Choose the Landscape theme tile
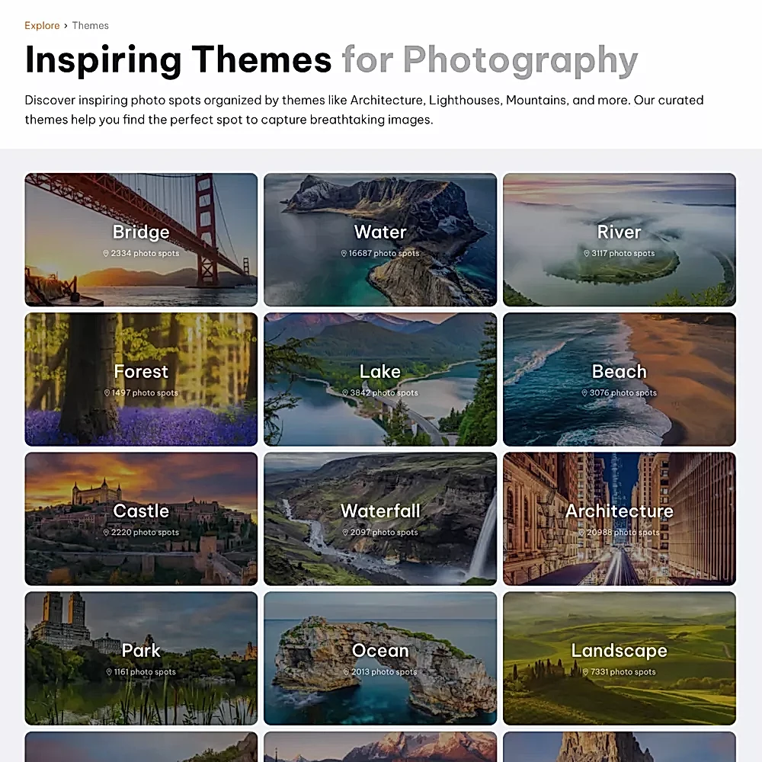The width and height of the screenshot is (762, 762). point(620,658)
